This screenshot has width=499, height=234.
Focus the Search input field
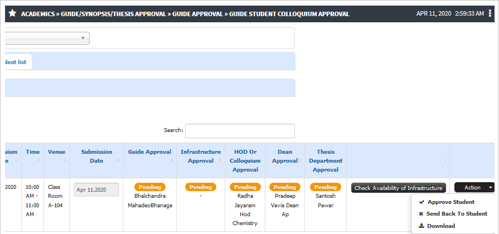240,131
